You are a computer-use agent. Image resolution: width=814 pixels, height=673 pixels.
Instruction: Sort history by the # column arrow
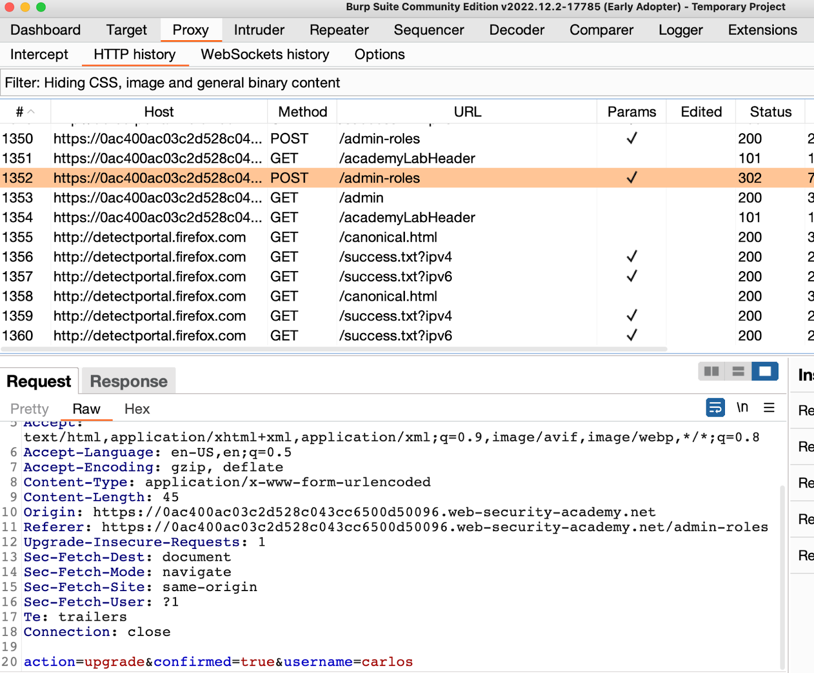[32, 111]
